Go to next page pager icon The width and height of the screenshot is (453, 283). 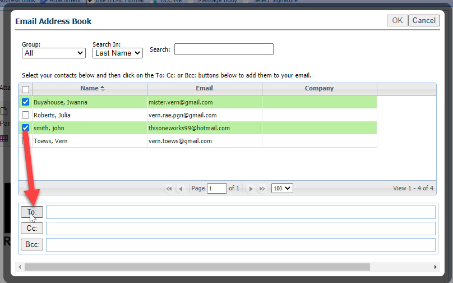(251, 189)
